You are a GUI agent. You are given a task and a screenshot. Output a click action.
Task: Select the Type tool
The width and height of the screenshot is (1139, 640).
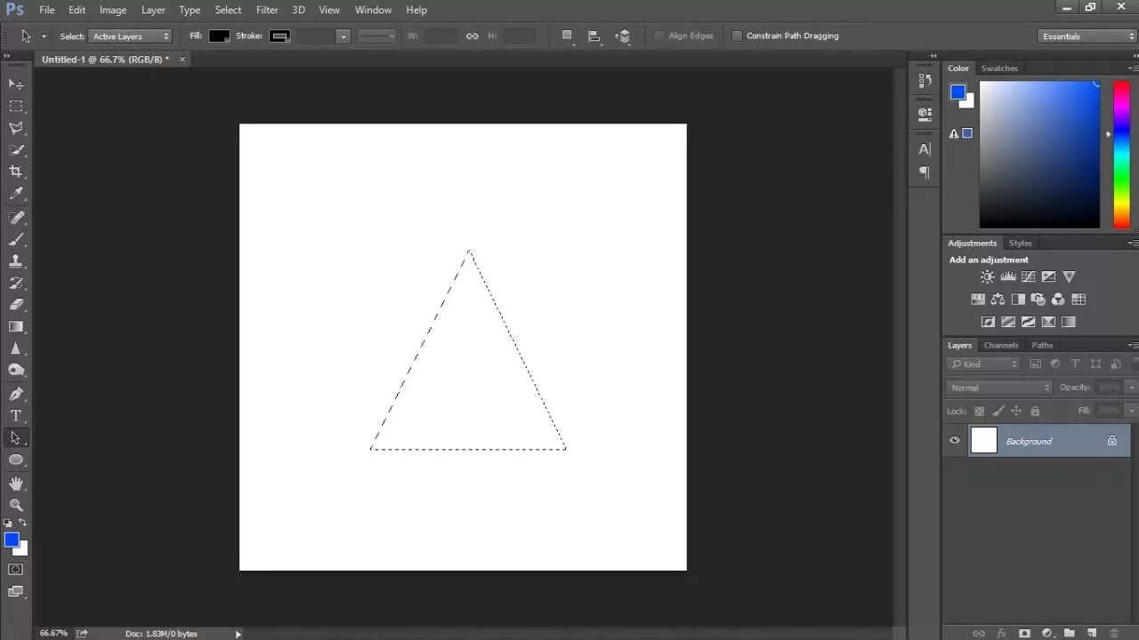pyautogui.click(x=16, y=416)
